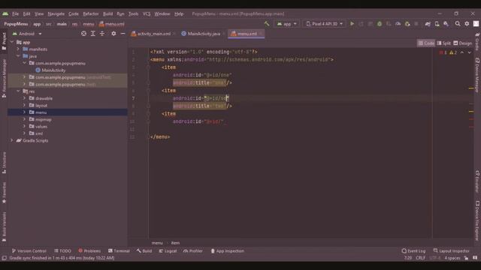Toggle tool window bars icon in status corner
This screenshot has width=481, height=270.
[5, 258]
